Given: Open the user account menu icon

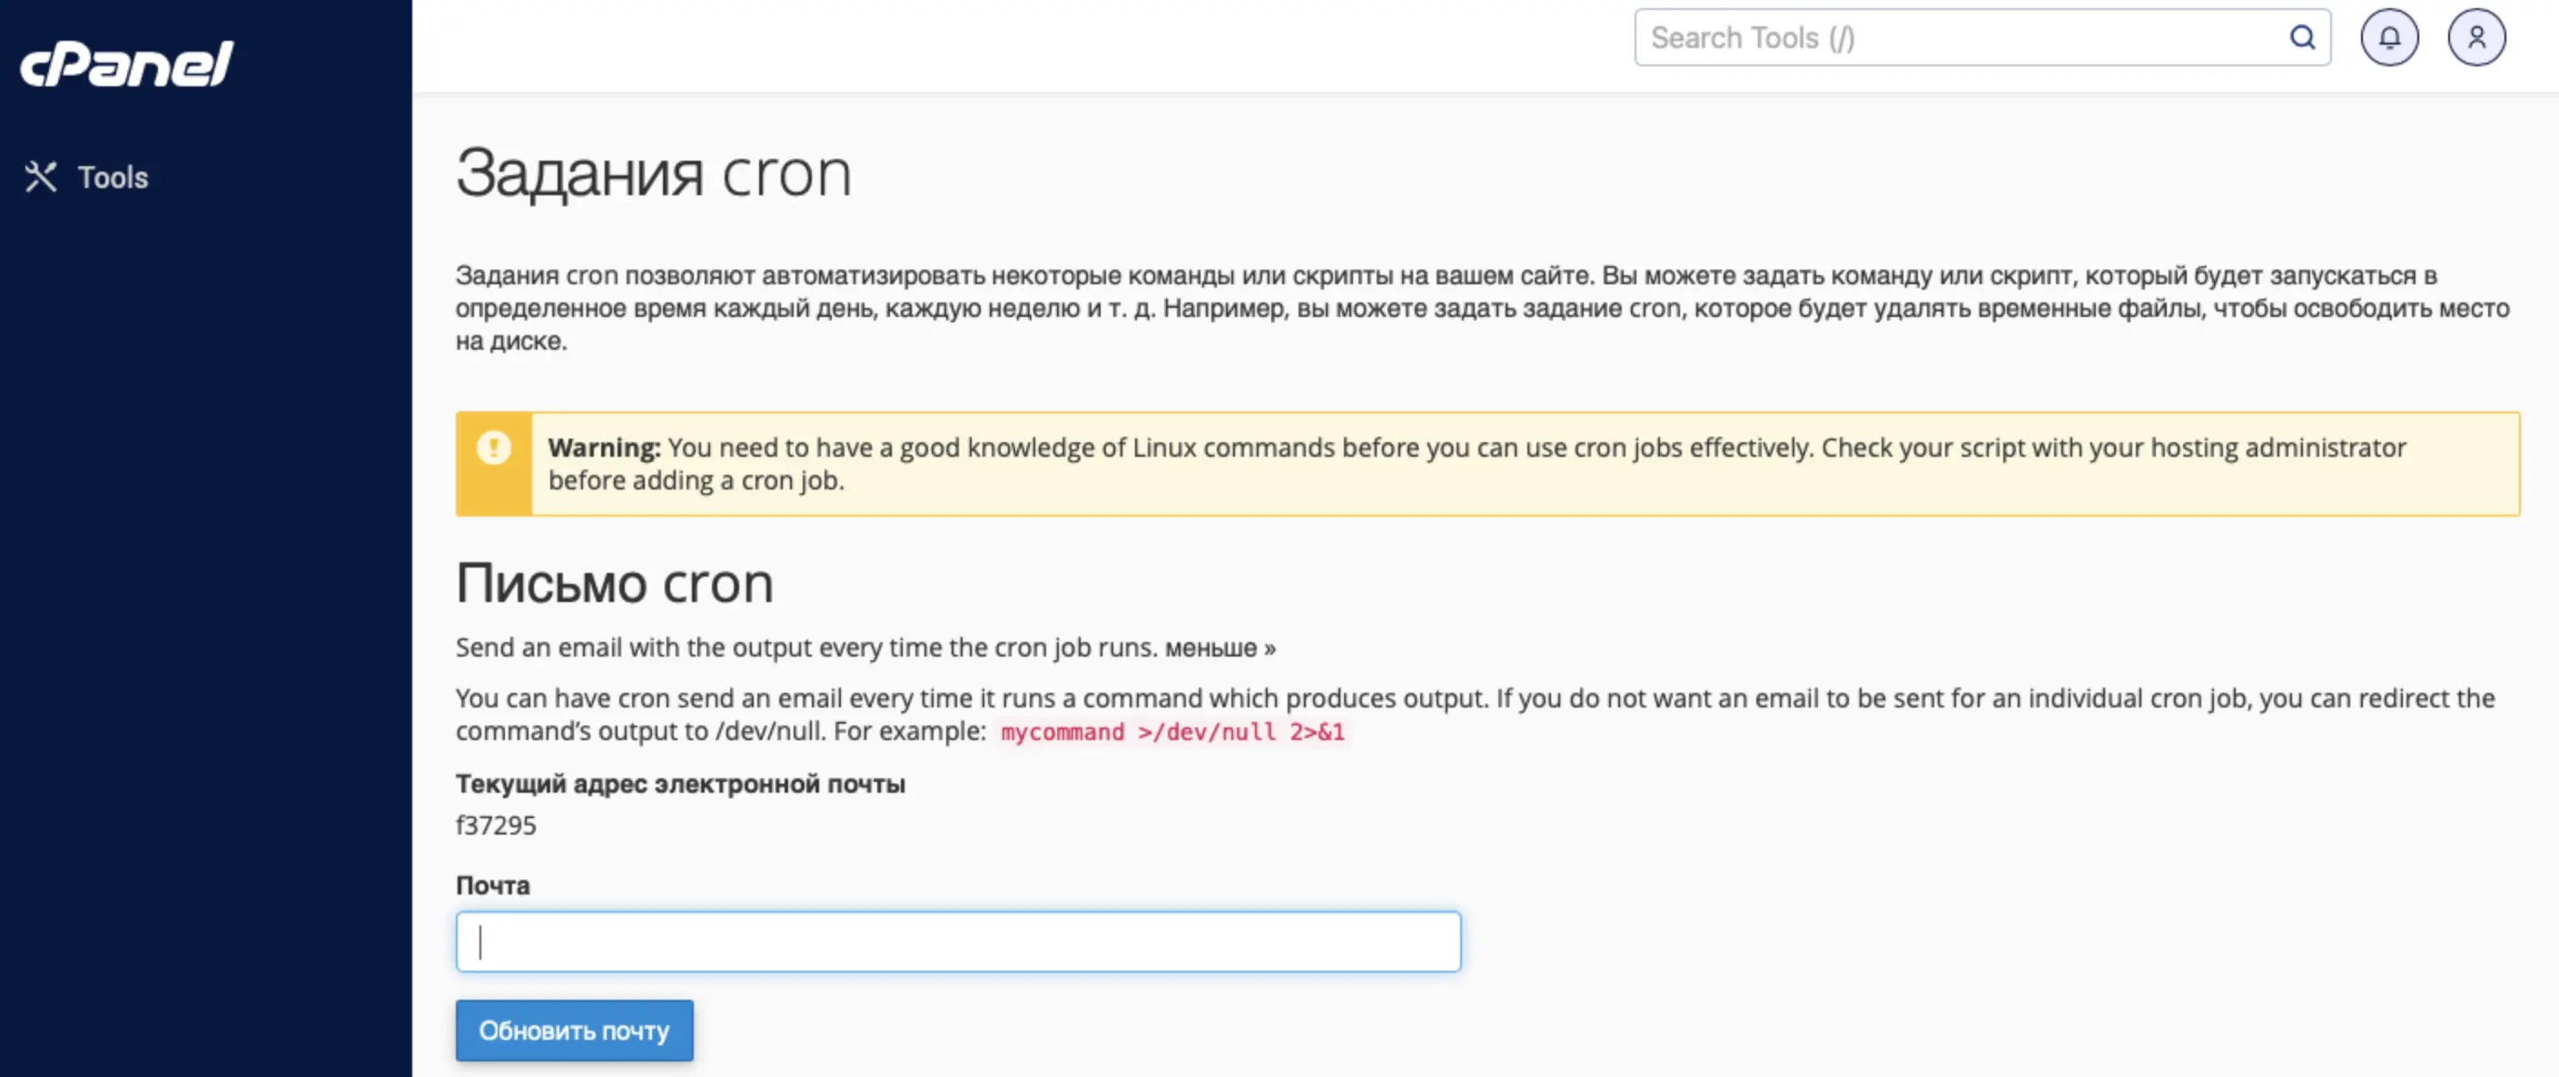Looking at the screenshot, I should pyautogui.click(x=2475, y=38).
